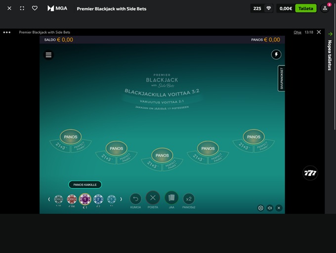The width and height of the screenshot is (336, 253).
Task: Click the 777 casino logo badge
Action: 310,173
